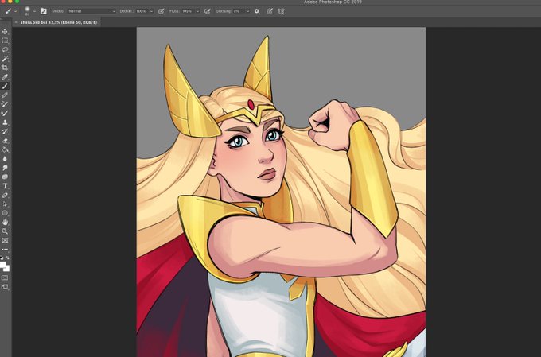Viewport: 541px width, 357px height.
Task: Select the Rectangular Marquee tool
Action: pyautogui.click(x=5, y=41)
